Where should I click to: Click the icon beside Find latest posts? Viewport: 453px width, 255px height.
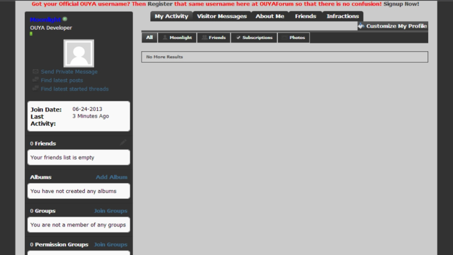pyautogui.click(x=35, y=80)
